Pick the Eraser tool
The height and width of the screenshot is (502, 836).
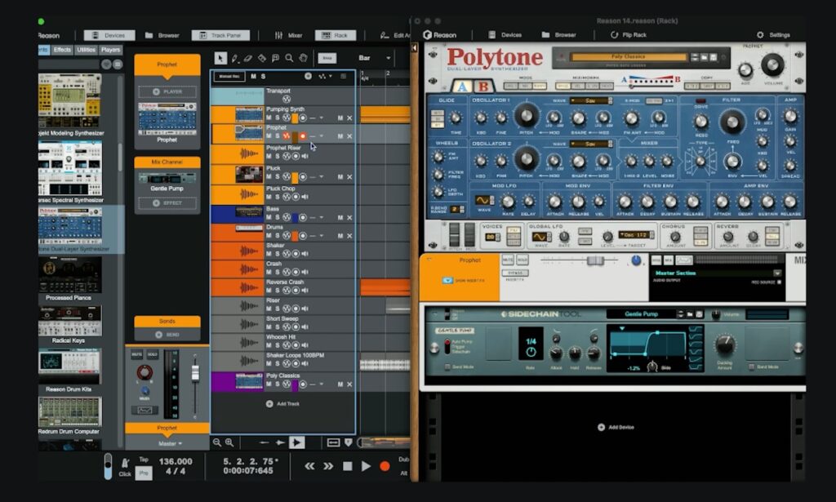click(x=248, y=58)
